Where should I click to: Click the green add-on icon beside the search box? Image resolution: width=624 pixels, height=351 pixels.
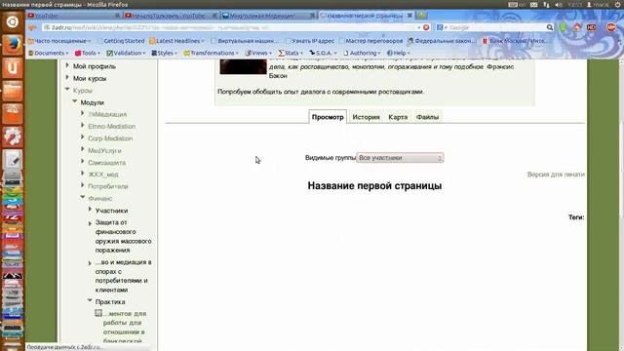[564, 27]
